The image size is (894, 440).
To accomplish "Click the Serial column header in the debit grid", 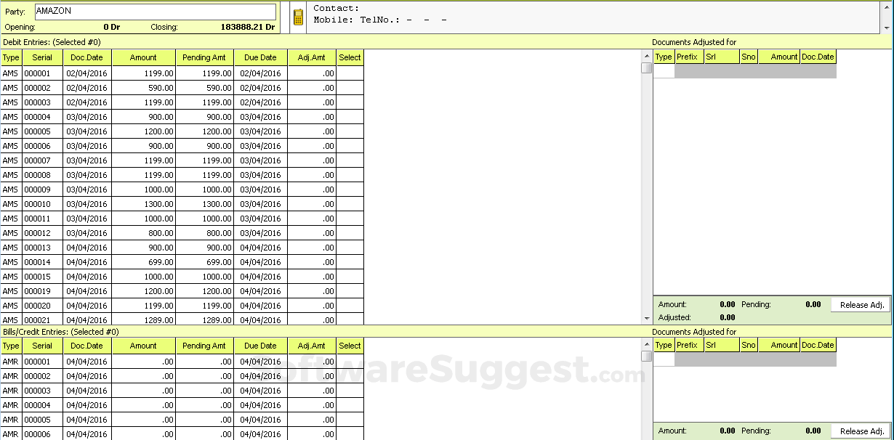I will point(42,57).
